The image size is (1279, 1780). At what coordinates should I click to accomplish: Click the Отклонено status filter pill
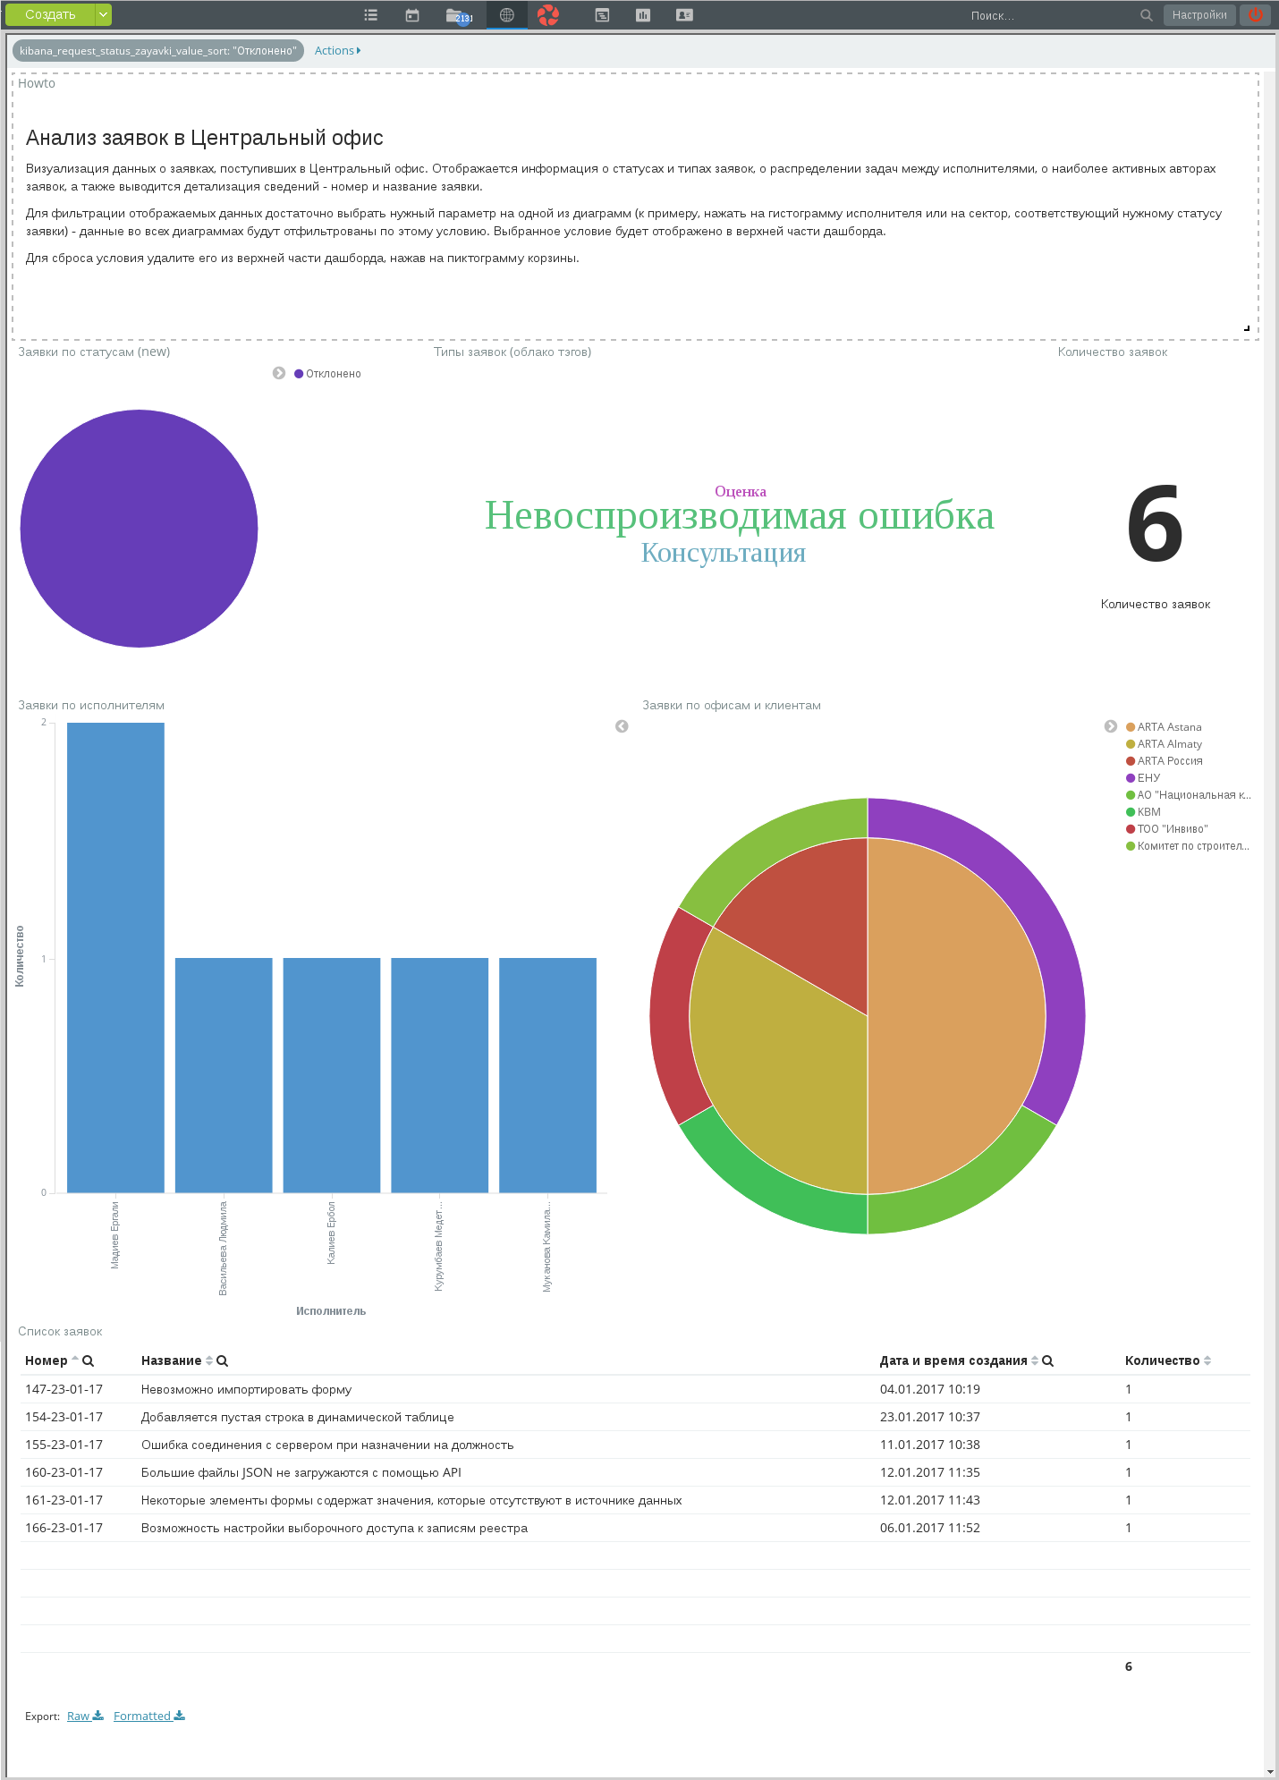(x=158, y=51)
